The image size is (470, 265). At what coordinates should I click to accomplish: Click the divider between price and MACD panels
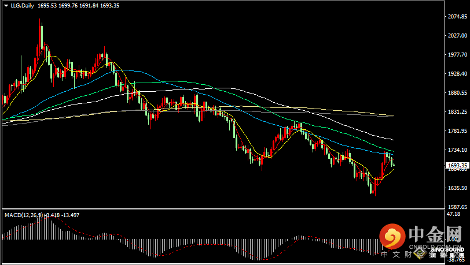220,208
